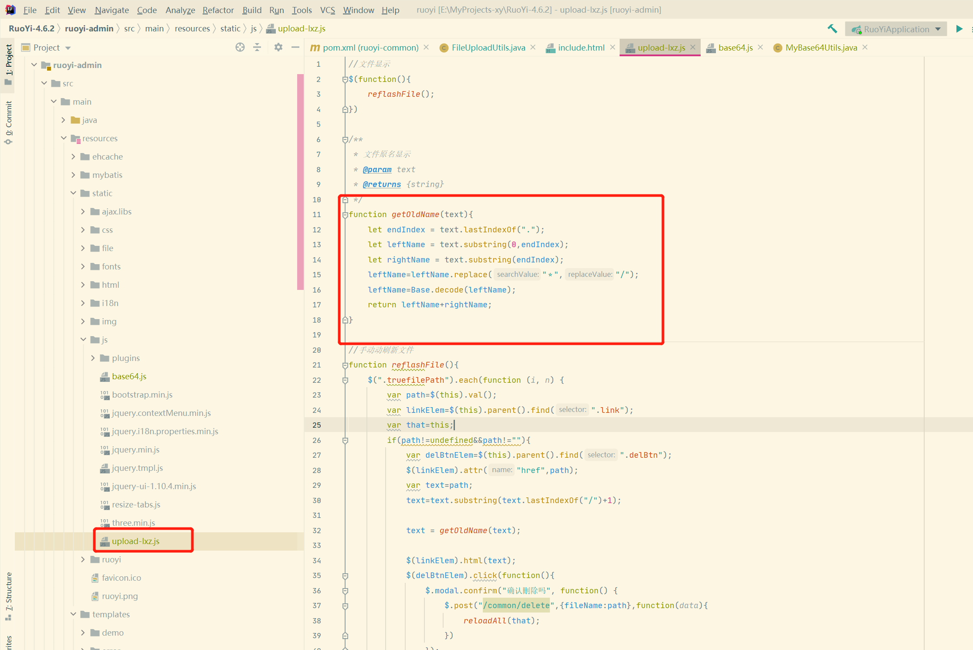Click the @returns doc tag link
Image resolution: width=973 pixels, height=650 pixels.
click(x=382, y=184)
